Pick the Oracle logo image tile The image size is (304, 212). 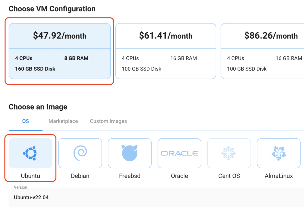click(x=179, y=153)
